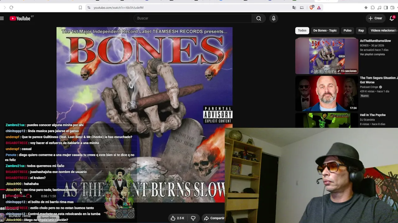The image size is (398, 223).
Task: Like the video with thumbs up
Action: 177,218
